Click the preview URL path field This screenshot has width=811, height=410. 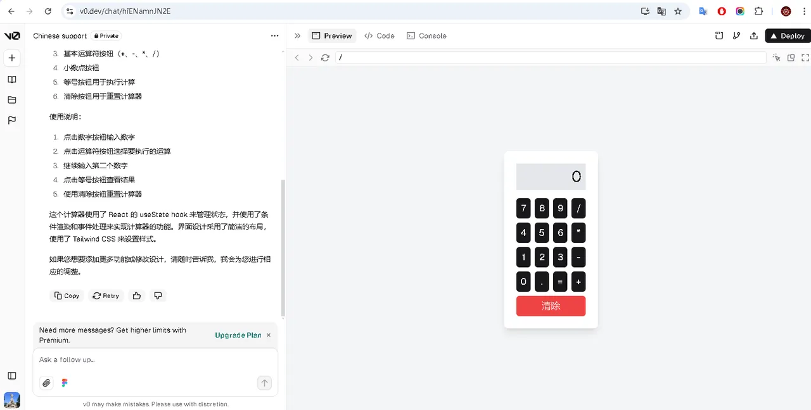pyautogui.click(x=551, y=58)
